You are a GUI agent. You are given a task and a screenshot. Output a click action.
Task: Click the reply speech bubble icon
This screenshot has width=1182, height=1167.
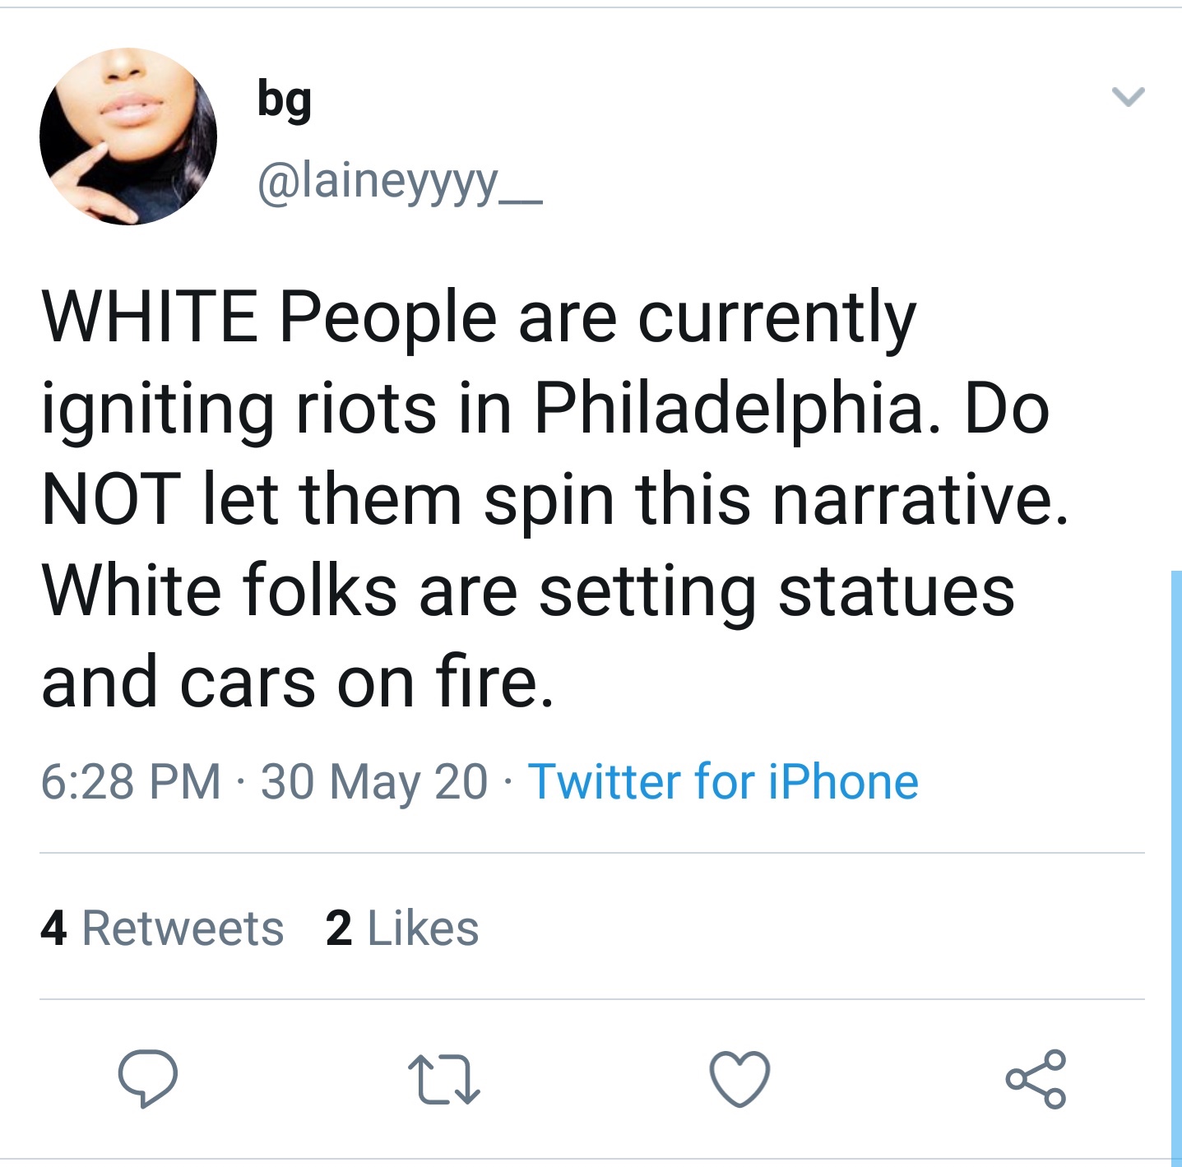click(147, 1078)
